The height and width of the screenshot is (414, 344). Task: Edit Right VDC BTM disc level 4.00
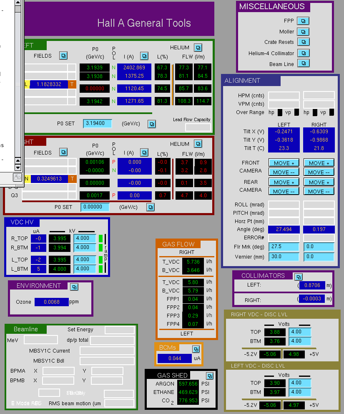tap(300, 341)
